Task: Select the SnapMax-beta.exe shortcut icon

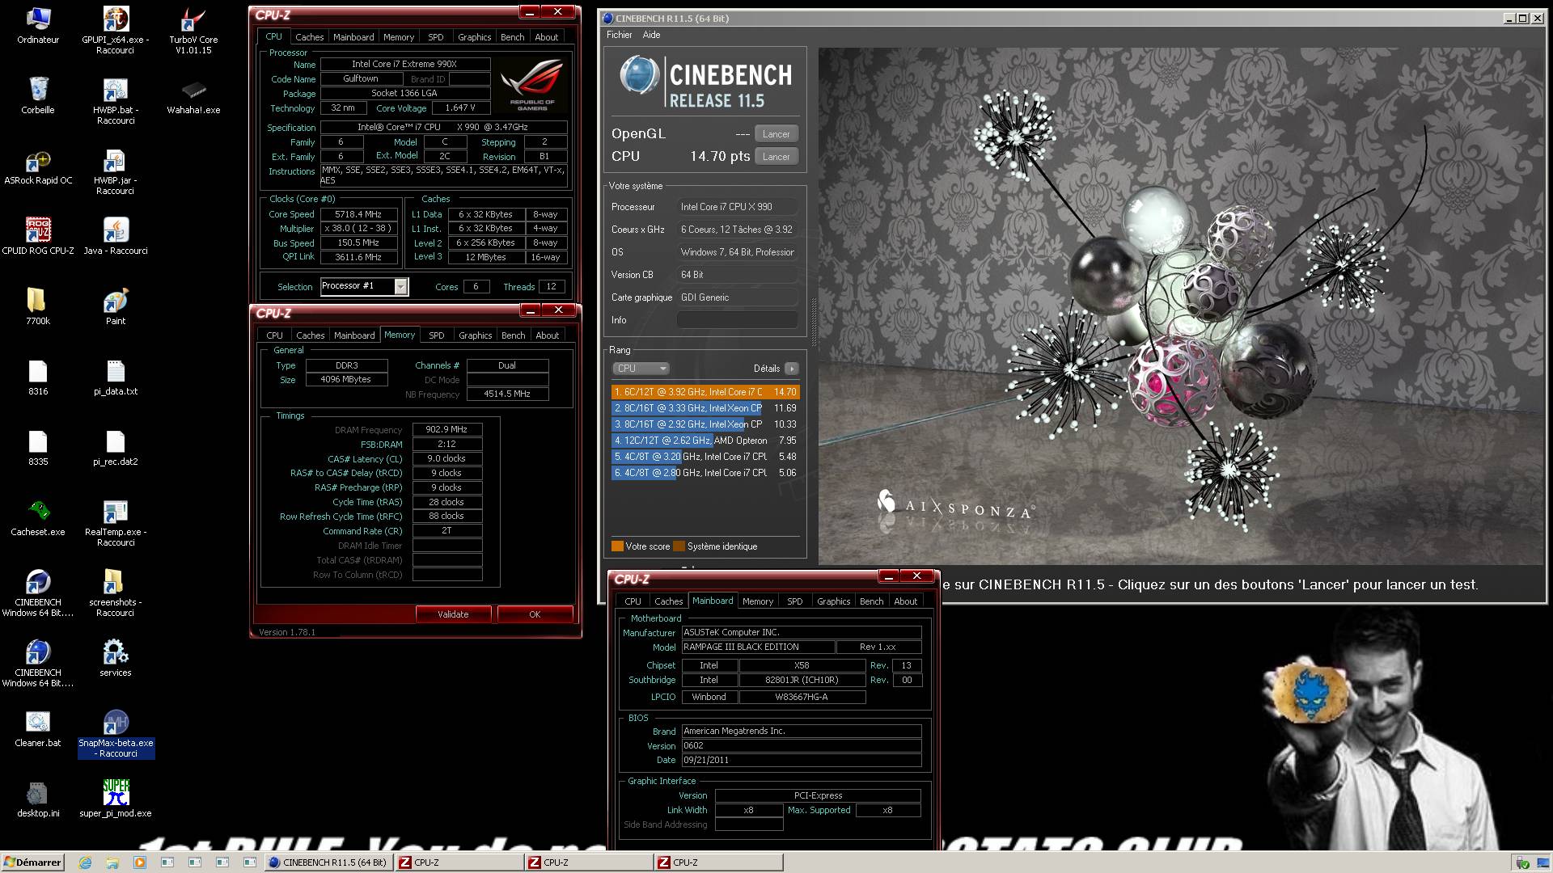Action: (x=116, y=734)
